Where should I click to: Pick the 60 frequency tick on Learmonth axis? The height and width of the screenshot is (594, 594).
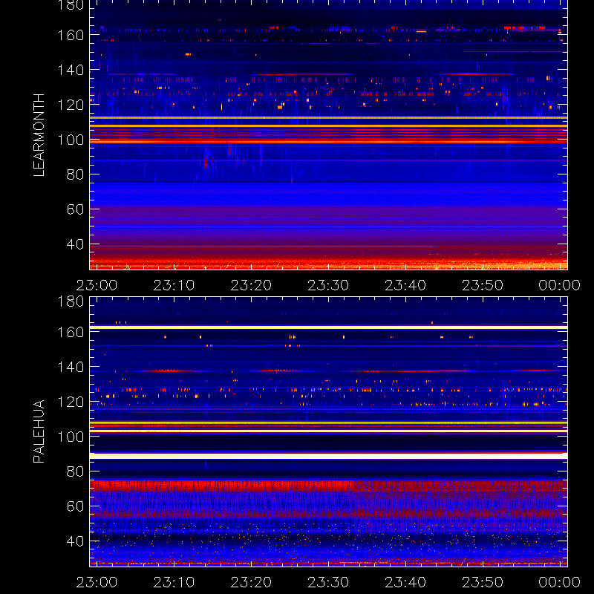tap(75, 209)
